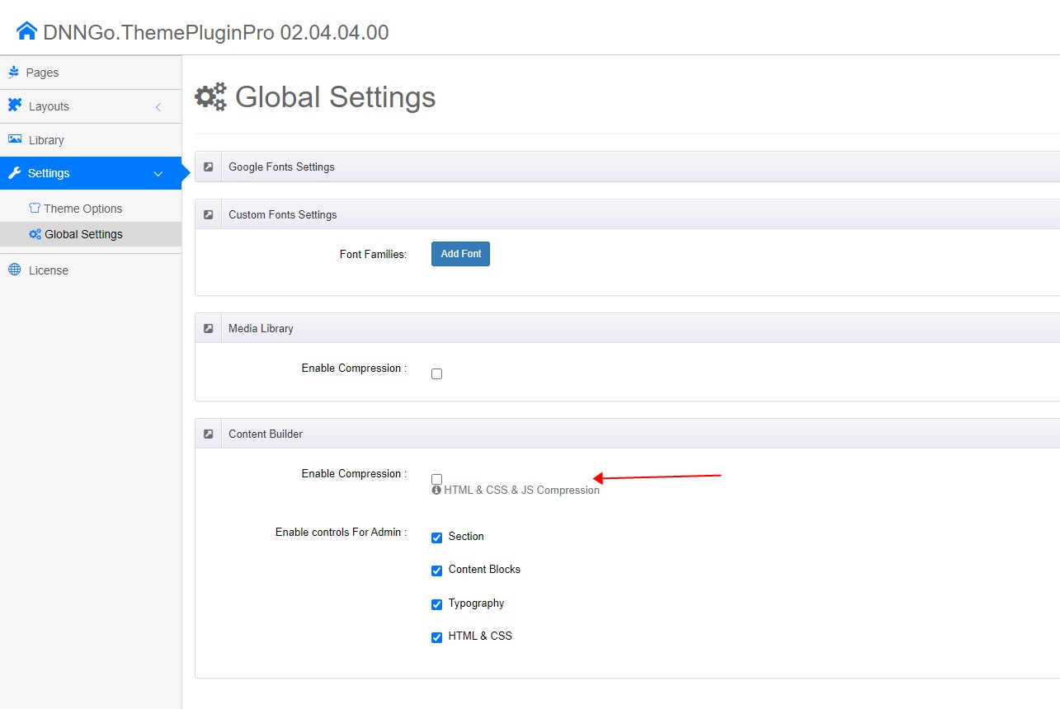Viewport: 1060px width, 709px height.
Task: Click the Typography checkbox label
Action: click(476, 603)
